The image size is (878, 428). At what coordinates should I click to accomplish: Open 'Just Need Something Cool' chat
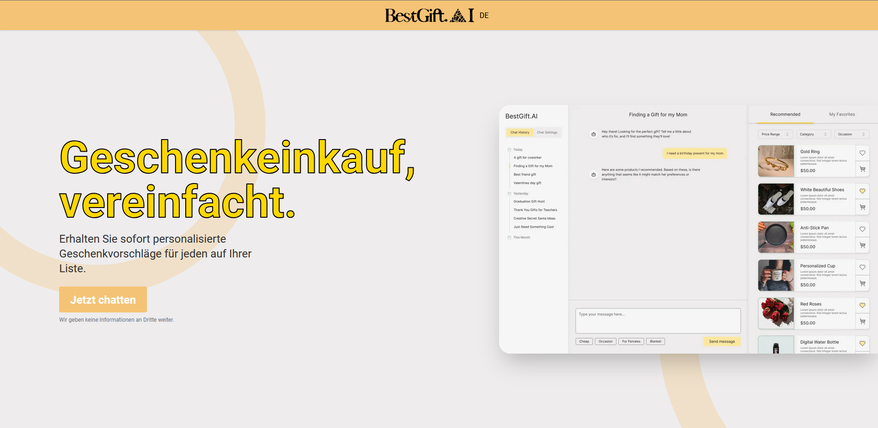coord(533,227)
